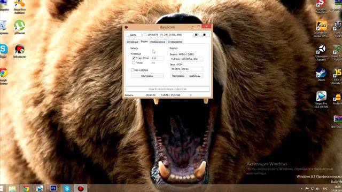Open How to record Skype Video Call link

[x=167, y=89]
